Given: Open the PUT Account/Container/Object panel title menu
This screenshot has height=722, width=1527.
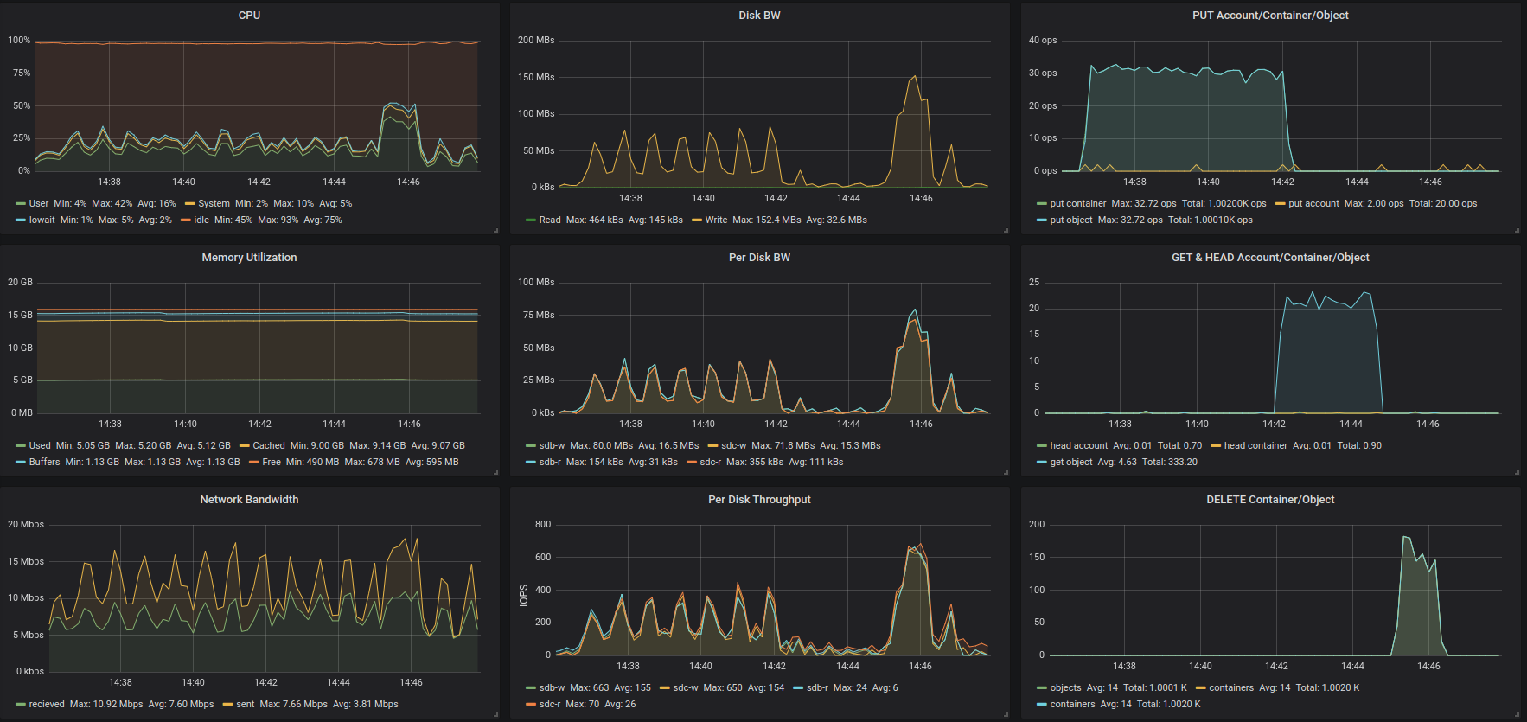Looking at the screenshot, I should click(x=1270, y=16).
